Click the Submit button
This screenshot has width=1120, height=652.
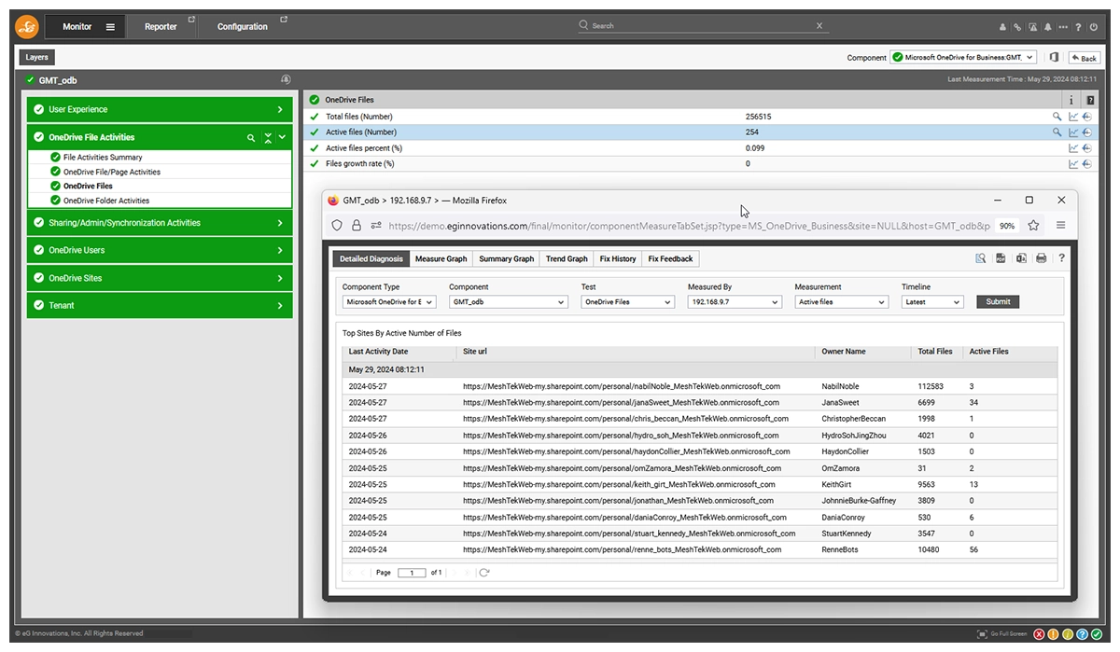pyautogui.click(x=998, y=302)
